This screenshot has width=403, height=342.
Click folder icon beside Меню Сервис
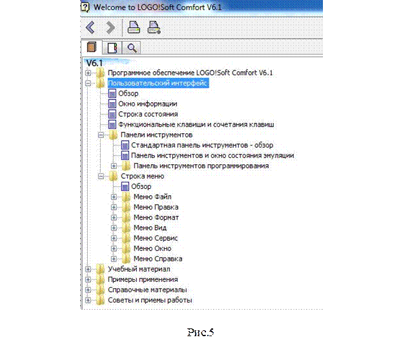pyautogui.click(x=126, y=238)
